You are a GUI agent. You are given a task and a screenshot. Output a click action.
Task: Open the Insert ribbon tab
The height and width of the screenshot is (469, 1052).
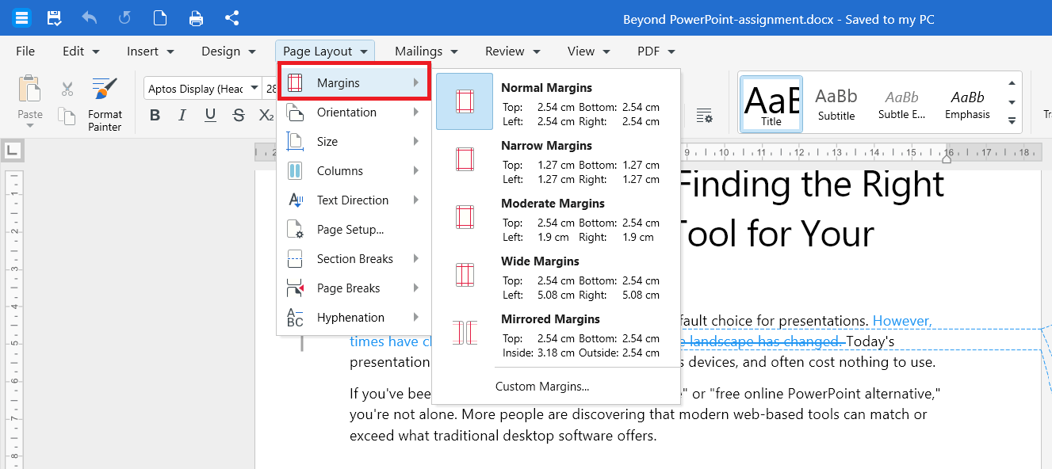click(151, 51)
